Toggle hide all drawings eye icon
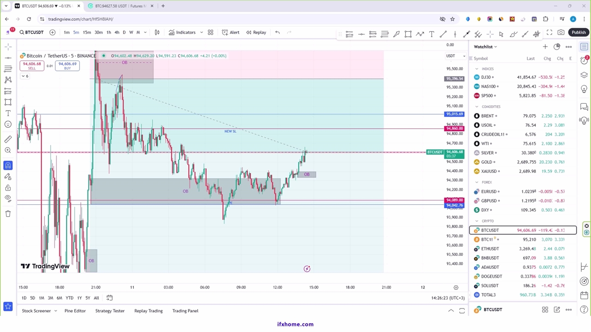Viewport: 591px width, 332px height. 8,199
